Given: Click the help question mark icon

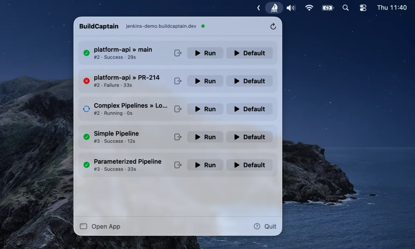Looking at the screenshot, I should [257, 226].
